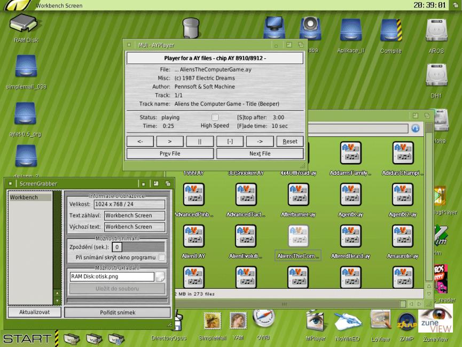The width and height of the screenshot is (462, 347).
Task: Open the Afterburner.ay file icon
Action: coord(298,195)
